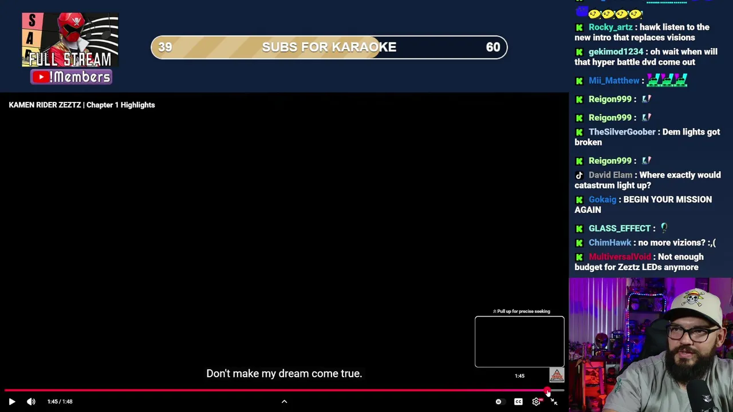Click Kick icon beside MultiversalVoid
The image size is (733, 412).
579,257
